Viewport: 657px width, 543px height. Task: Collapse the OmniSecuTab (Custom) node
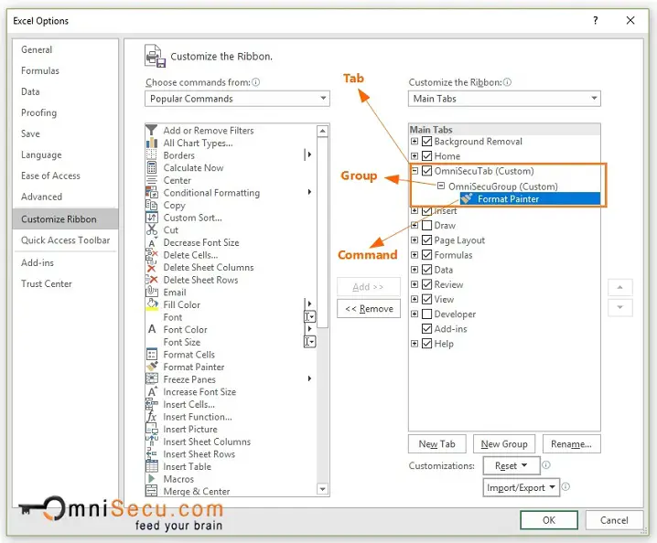(x=415, y=170)
